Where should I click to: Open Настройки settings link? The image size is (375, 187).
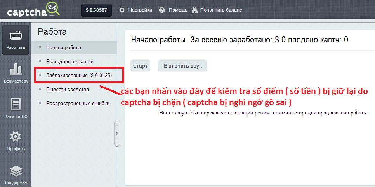140,10
